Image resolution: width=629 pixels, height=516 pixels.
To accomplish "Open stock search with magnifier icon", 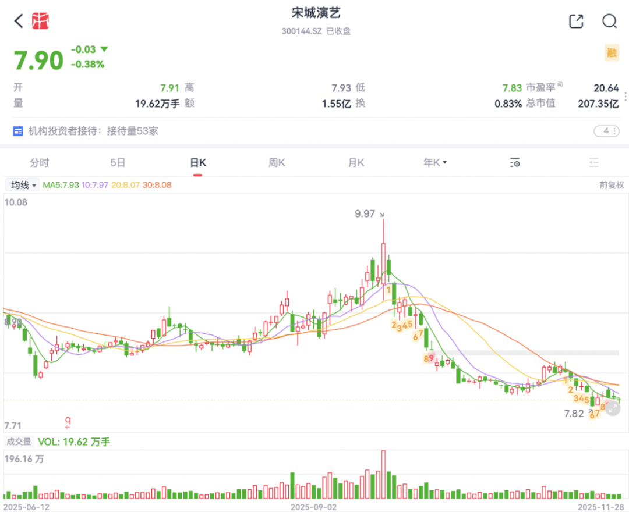I will tap(609, 22).
